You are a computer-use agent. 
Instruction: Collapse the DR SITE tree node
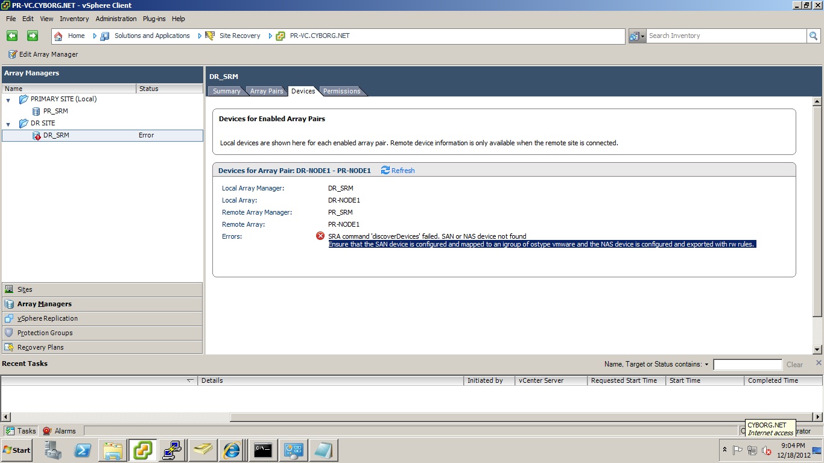pos(8,124)
